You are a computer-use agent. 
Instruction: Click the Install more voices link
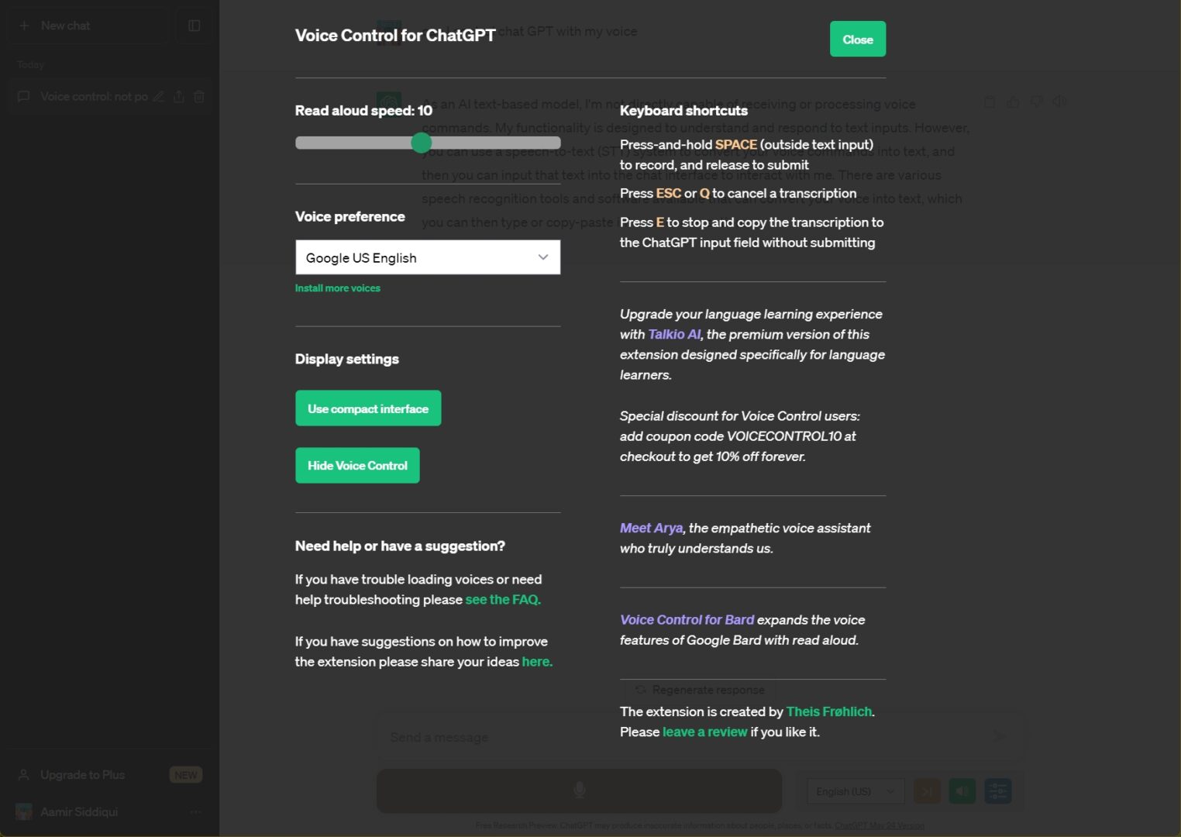[338, 288]
